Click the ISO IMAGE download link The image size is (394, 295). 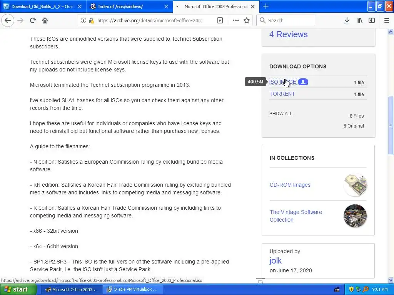coord(283,82)
